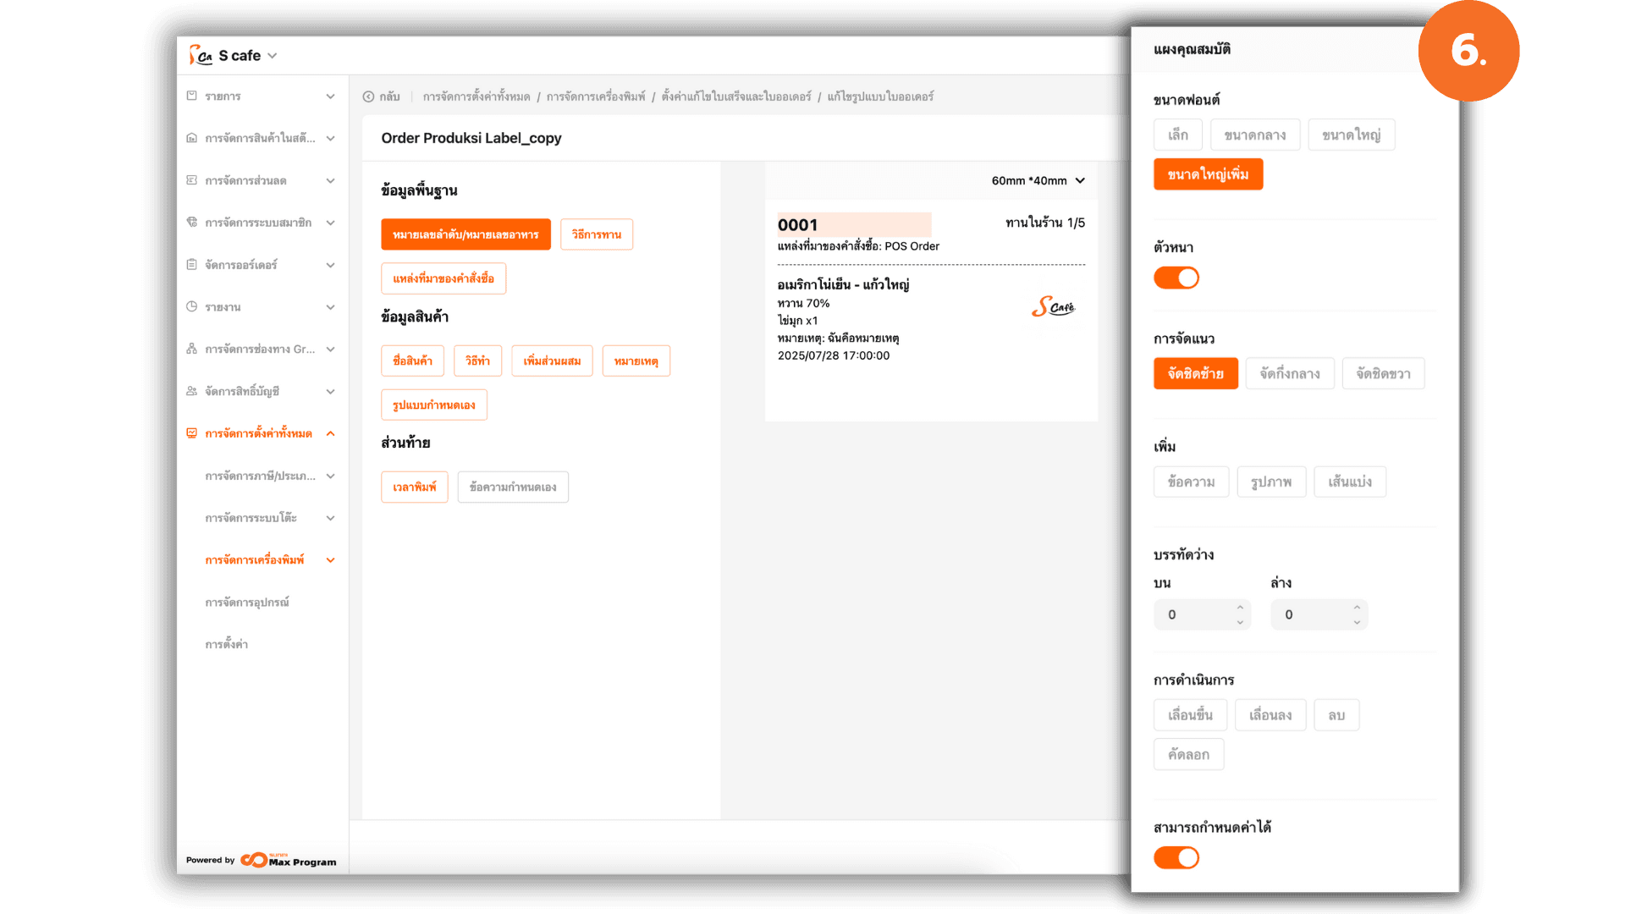
Task: Click the จัดการสิทธิ์บัญชี user icon
Action: (192, 391)
